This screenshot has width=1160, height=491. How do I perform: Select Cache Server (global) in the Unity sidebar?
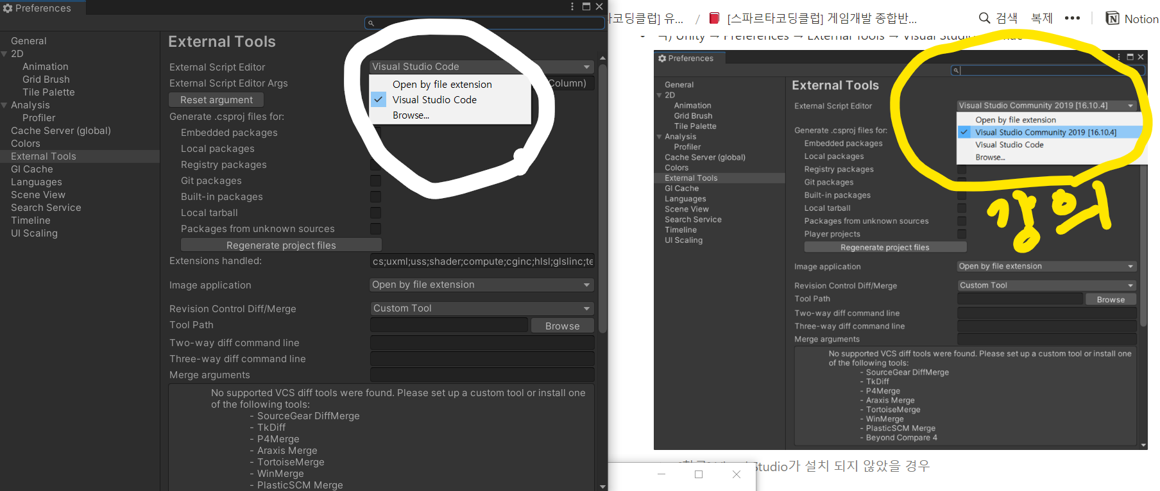click(x=61, y=131)
